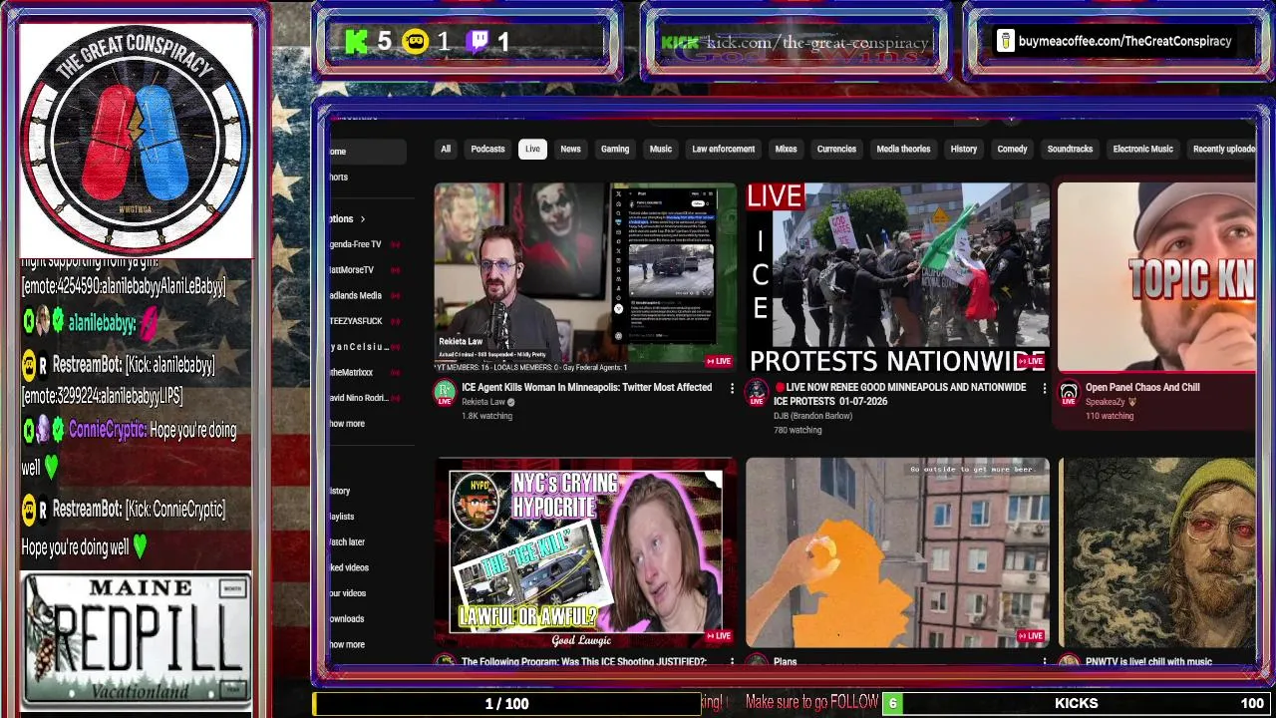Open more options for The Following Program video
This screenshot has width=1276, height=718.
point(732,661)
